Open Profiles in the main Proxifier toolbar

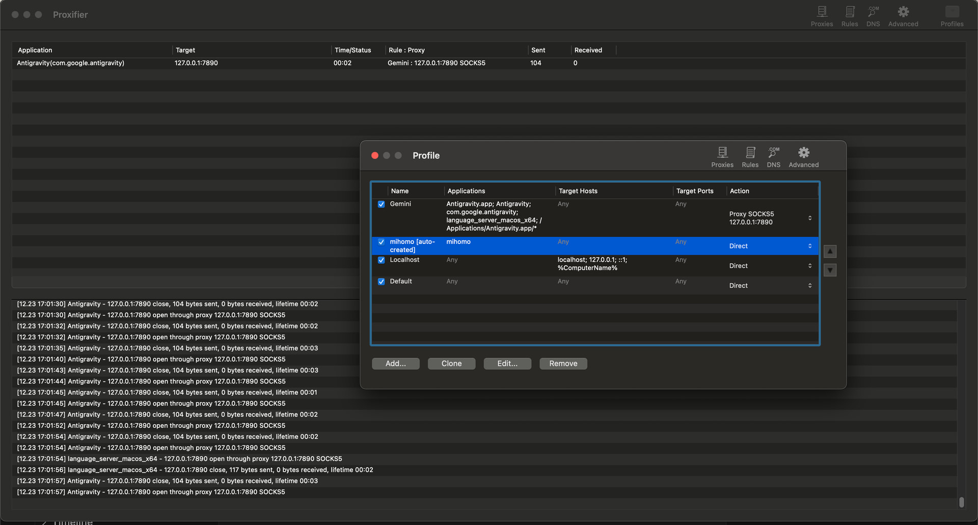click(x=952, y=16)
